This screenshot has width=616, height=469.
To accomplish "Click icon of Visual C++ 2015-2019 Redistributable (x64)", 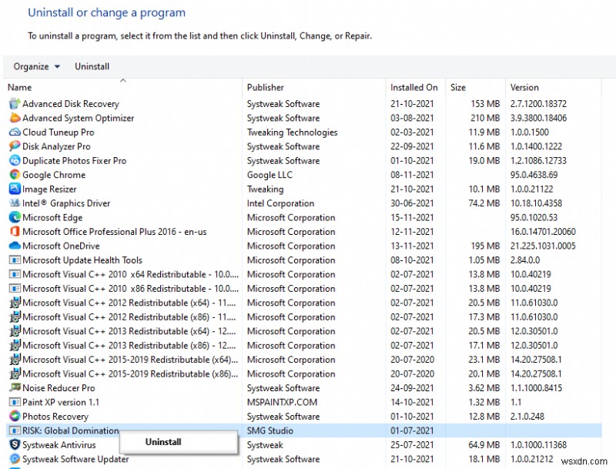I will (x=15, y=360).
